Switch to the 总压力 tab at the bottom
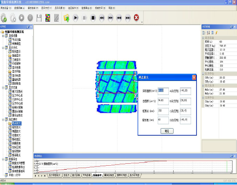Image resolution: width=237 pixels, height=185 pixels. (x=66, y=175)
